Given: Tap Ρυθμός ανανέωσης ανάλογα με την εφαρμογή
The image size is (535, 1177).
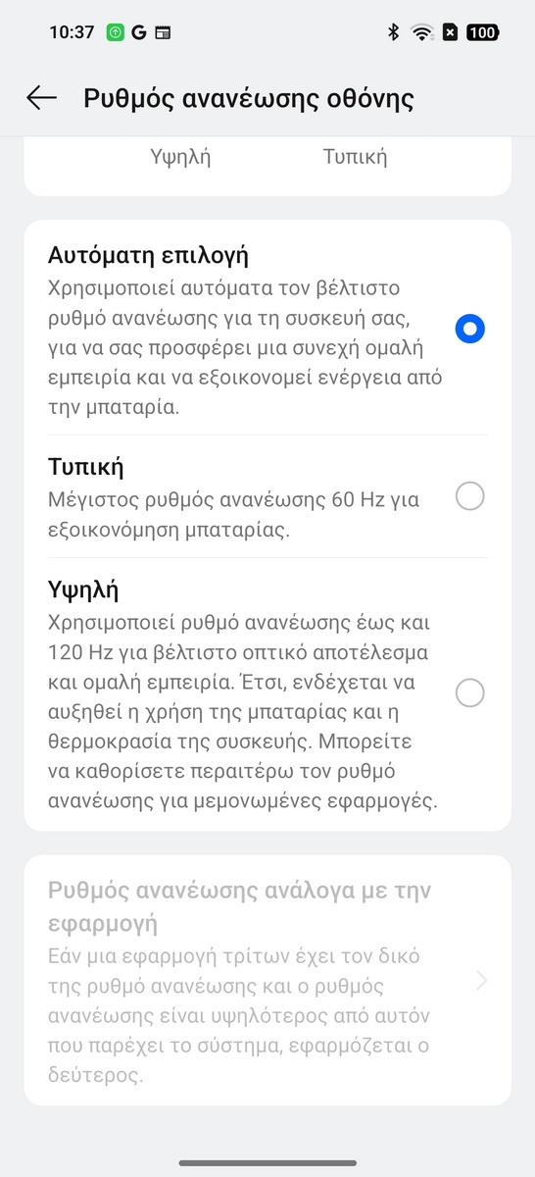Looking at the screenshot, I should pyautogui.click(x=240, y=907).
